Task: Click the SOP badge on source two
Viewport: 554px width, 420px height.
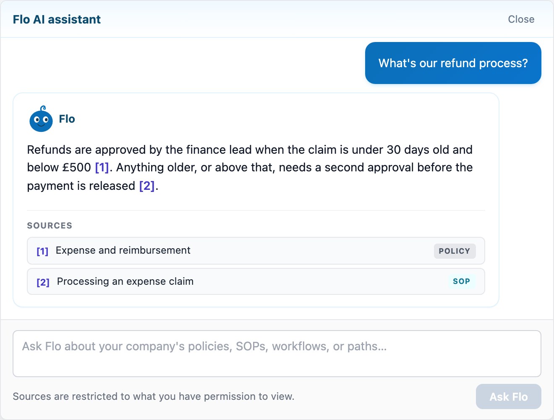Action: click(x=461, y=281)
